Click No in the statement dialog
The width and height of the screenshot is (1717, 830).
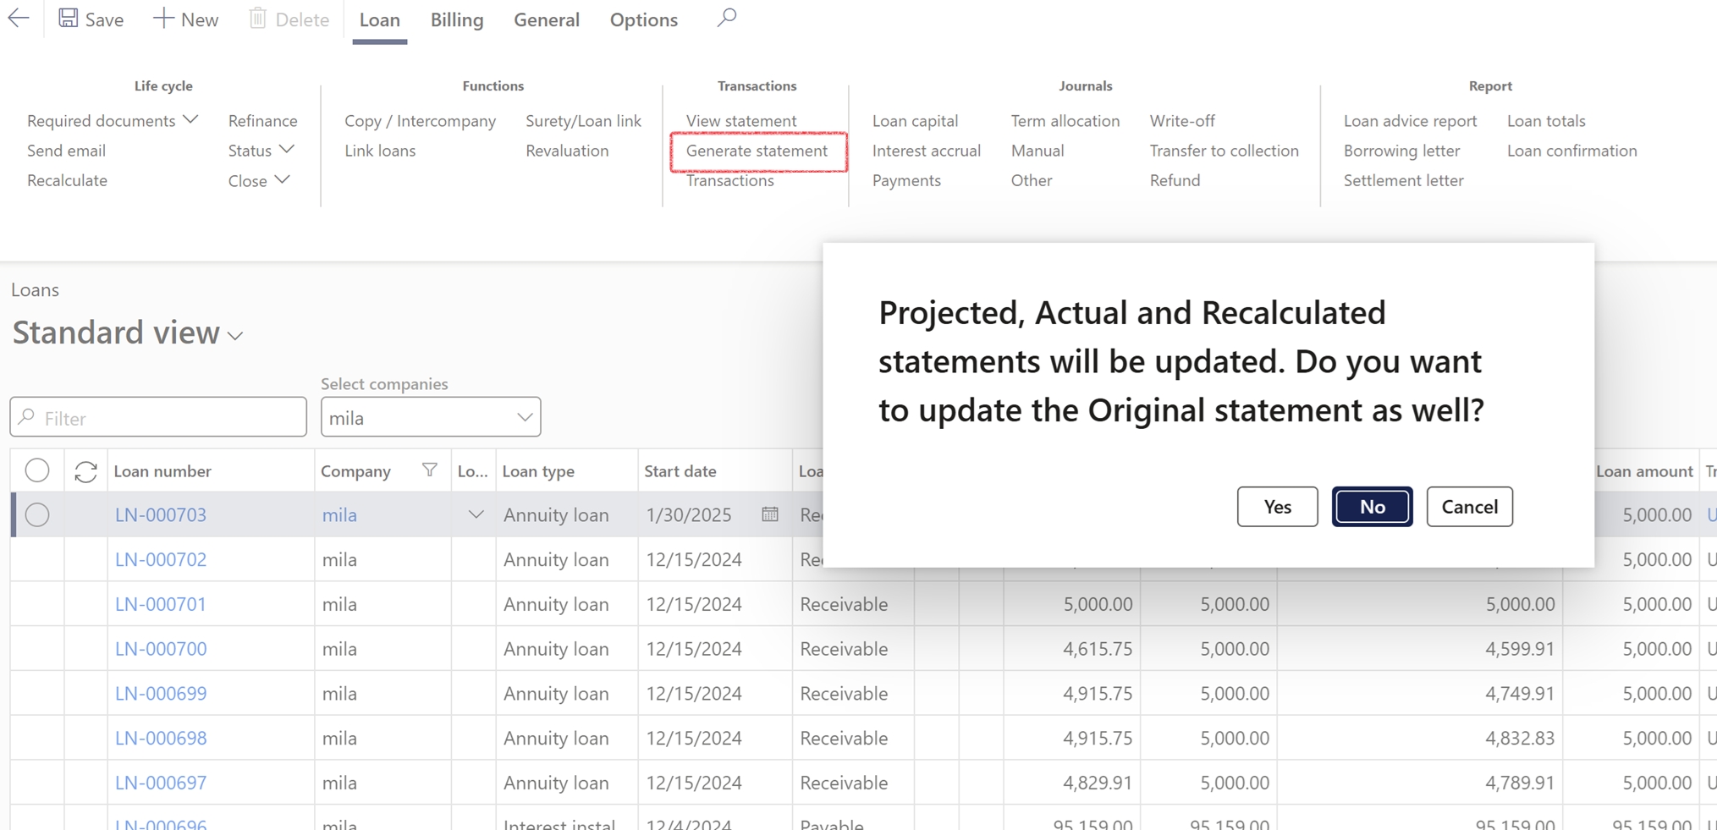(1372, 507)
